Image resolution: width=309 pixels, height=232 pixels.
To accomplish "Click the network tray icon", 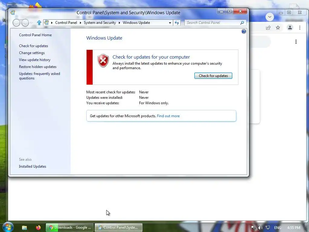I will (268, 228).
